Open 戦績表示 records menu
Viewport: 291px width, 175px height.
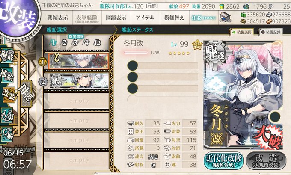click(x=57, y=18)
